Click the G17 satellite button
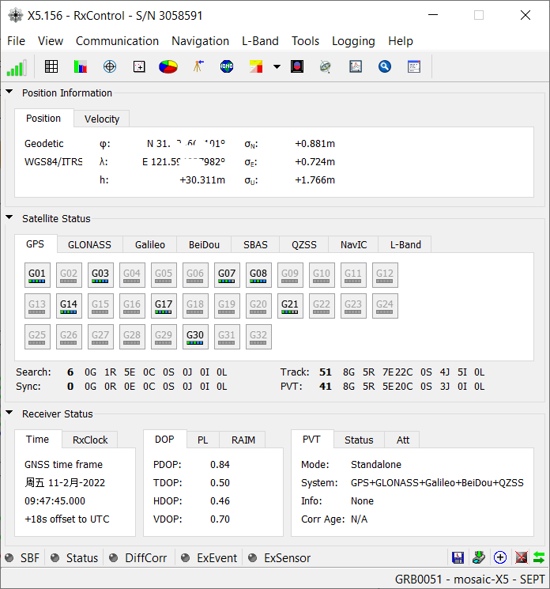550x589 pixels. click(x=164, y=306)
